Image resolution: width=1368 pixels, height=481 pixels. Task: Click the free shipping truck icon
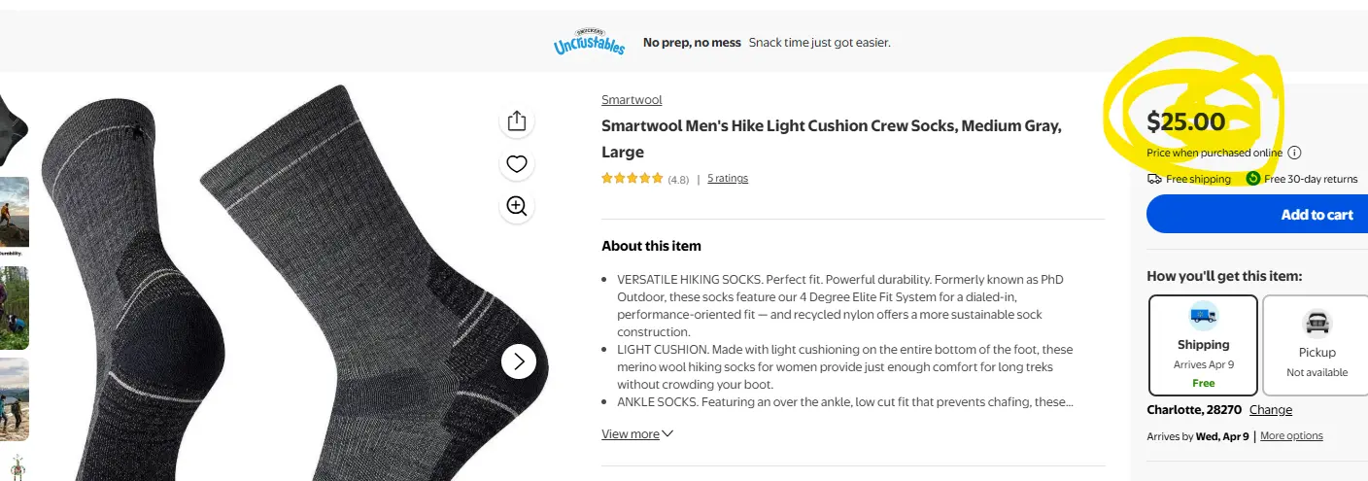pos(1154,179)
